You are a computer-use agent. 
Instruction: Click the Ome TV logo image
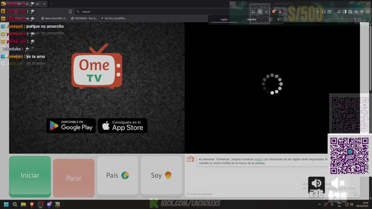97,66
